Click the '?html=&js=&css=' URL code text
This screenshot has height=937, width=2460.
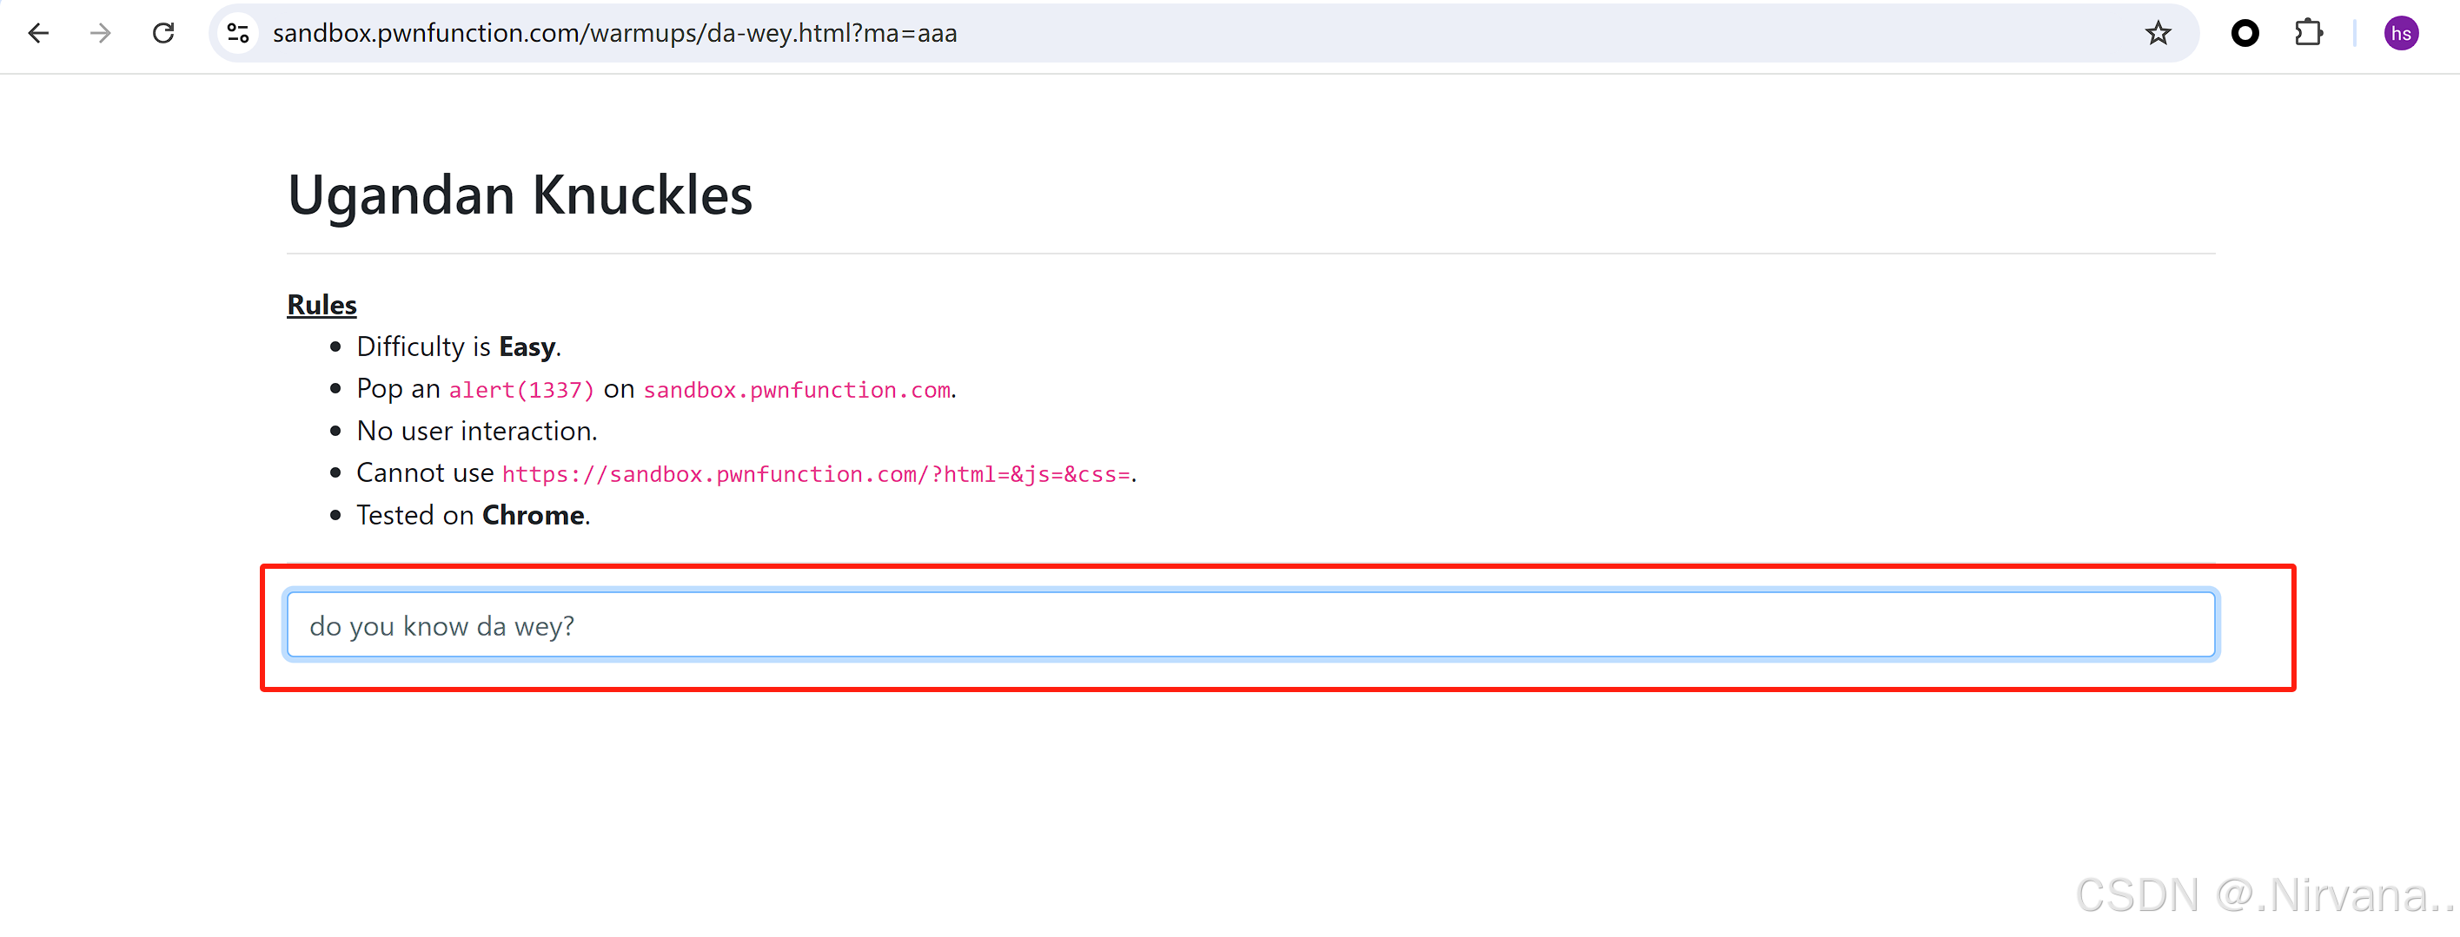pyautogui.click(x=817, y=474)
